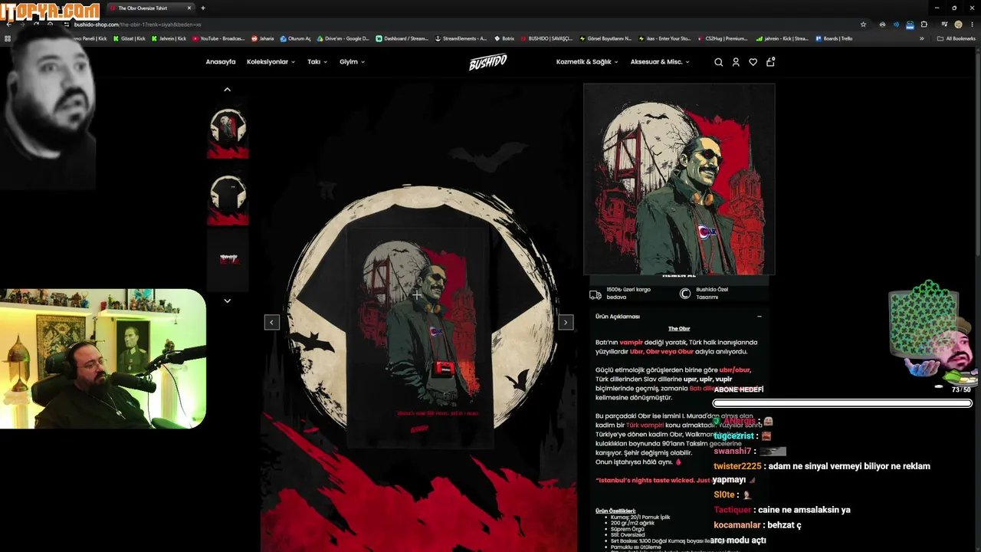Click the 'The Obir' description heading
The height and width of the screenshot is (552, 981).
pos(679,329)
